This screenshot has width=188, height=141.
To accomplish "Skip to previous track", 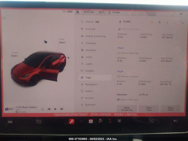I will coord(49,109).
